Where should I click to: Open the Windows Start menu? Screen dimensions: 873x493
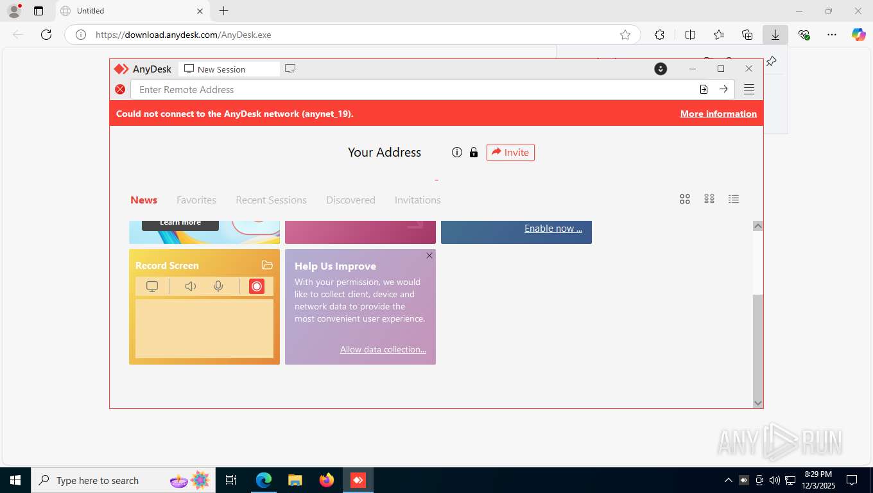click(15, 480)
